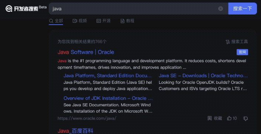Dislike the Oracle result with thumbs down
This screenshot has width=261, height=134.
coord(245,118)
